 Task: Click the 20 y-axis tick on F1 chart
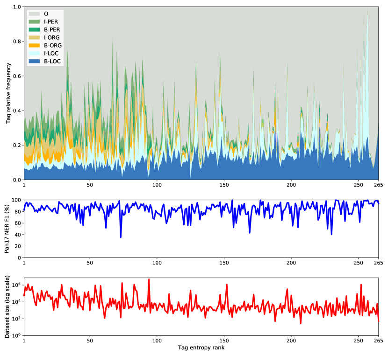click(x=18, y=246)
